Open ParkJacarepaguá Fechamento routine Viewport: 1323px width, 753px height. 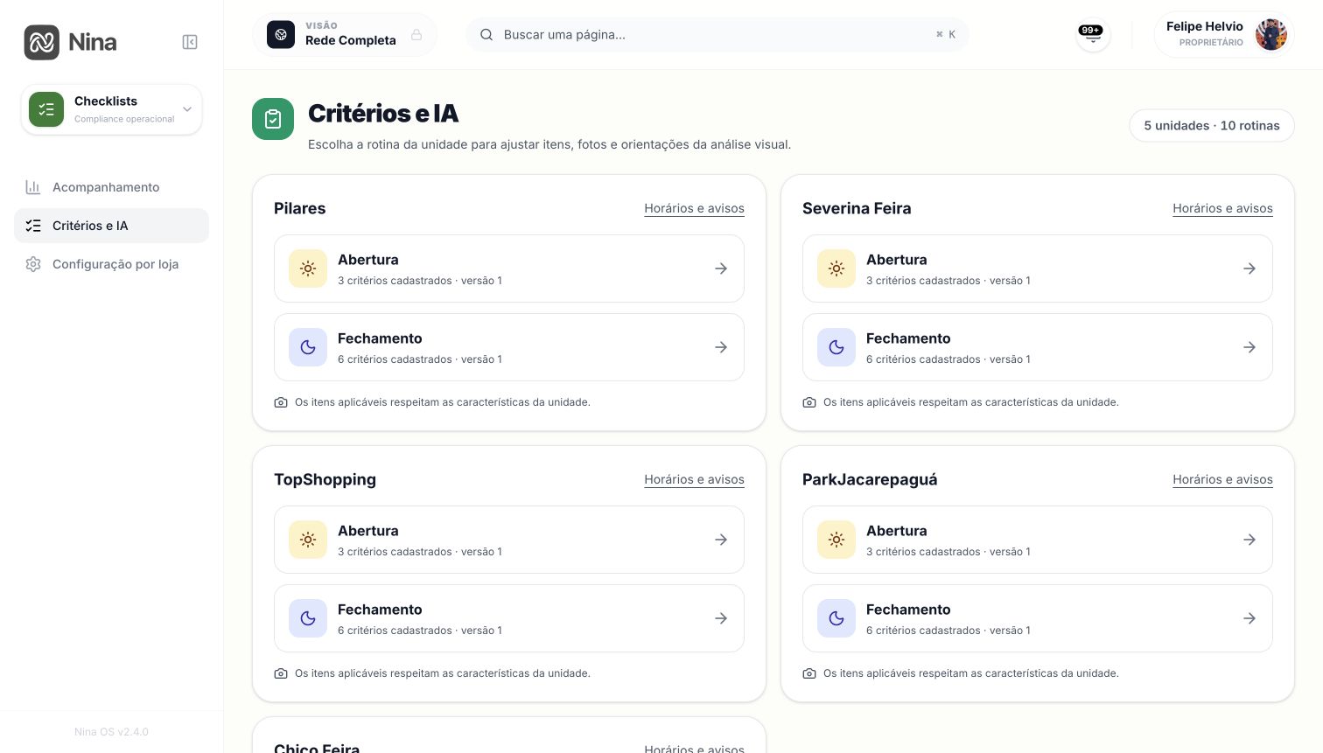click(1038, 618)
